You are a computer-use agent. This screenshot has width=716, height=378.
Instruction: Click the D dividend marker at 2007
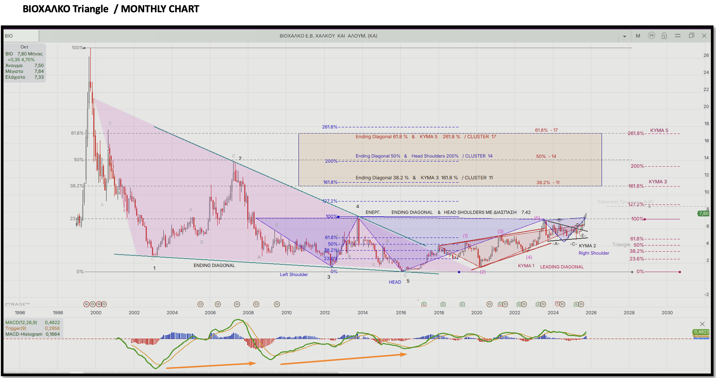(x=237, y=304)
